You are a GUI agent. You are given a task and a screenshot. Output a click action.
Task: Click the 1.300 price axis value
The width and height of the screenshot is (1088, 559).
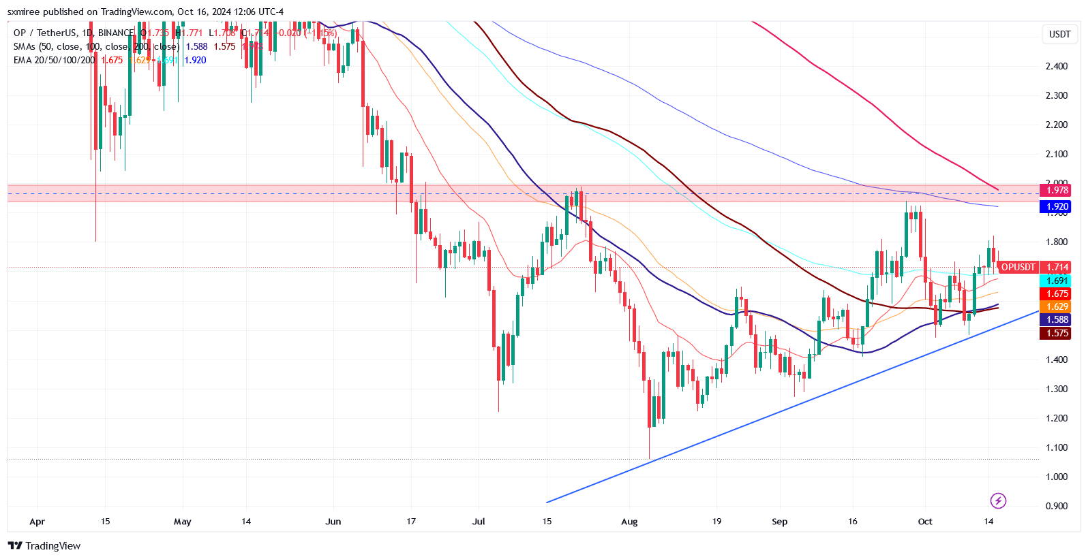tap(1057, 389)
